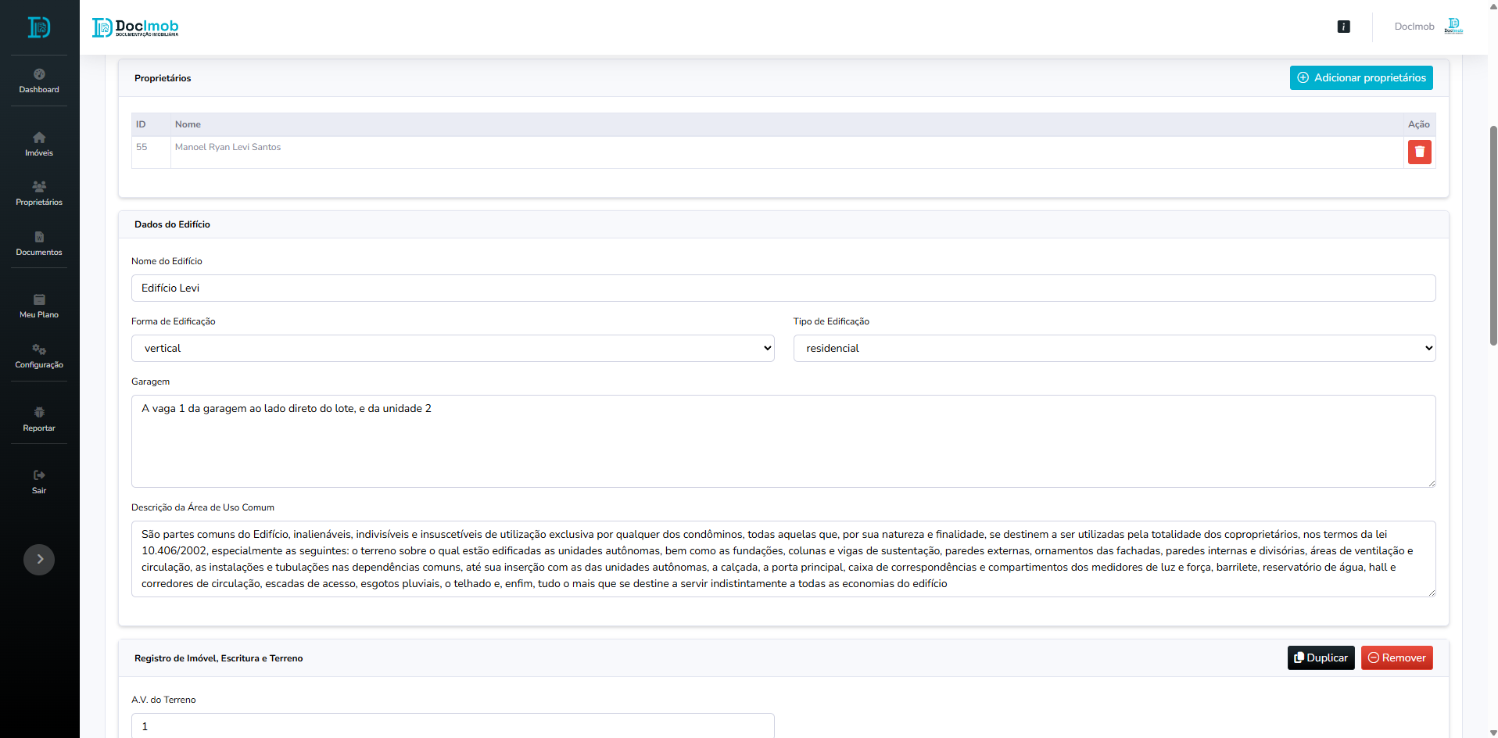The image size is (1498, 738).
Task: Click the Nome do Edifício field
Action: [783, 288]
